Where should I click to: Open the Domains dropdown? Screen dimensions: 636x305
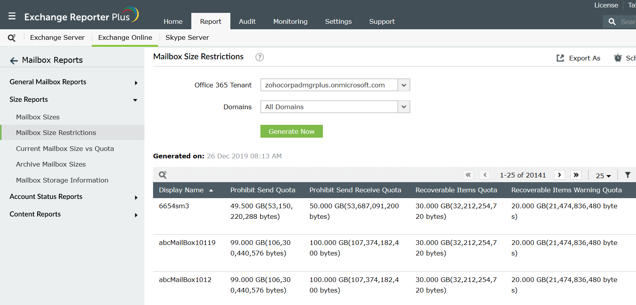(x=404, y=107)
